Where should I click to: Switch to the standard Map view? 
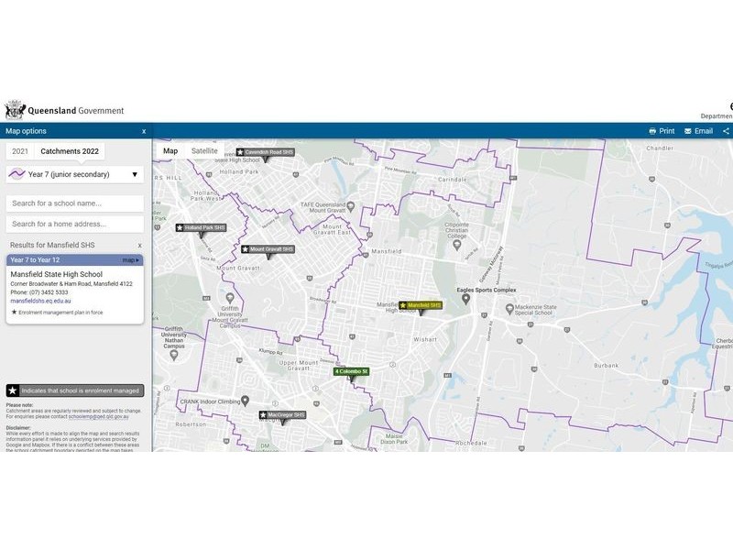[x=170, y=150]
